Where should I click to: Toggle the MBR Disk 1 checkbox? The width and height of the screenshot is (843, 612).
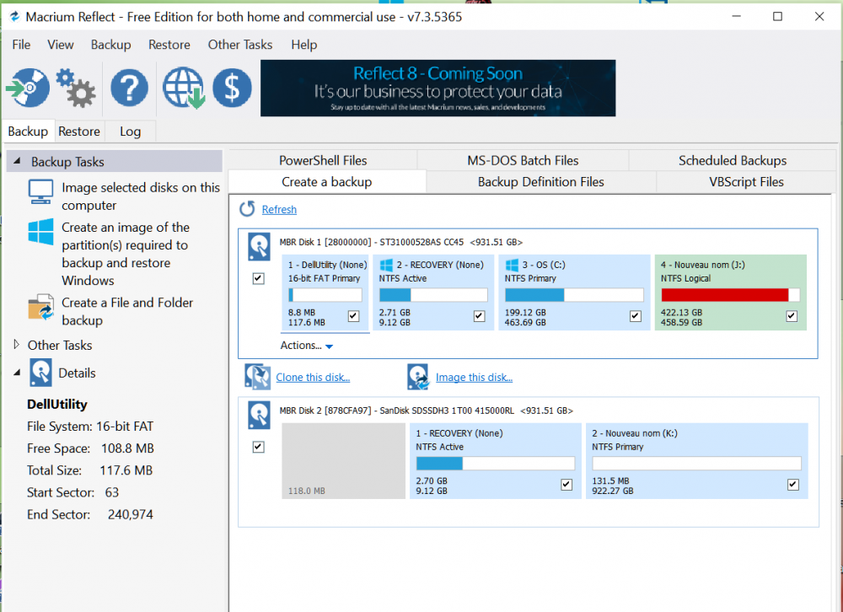259,279
